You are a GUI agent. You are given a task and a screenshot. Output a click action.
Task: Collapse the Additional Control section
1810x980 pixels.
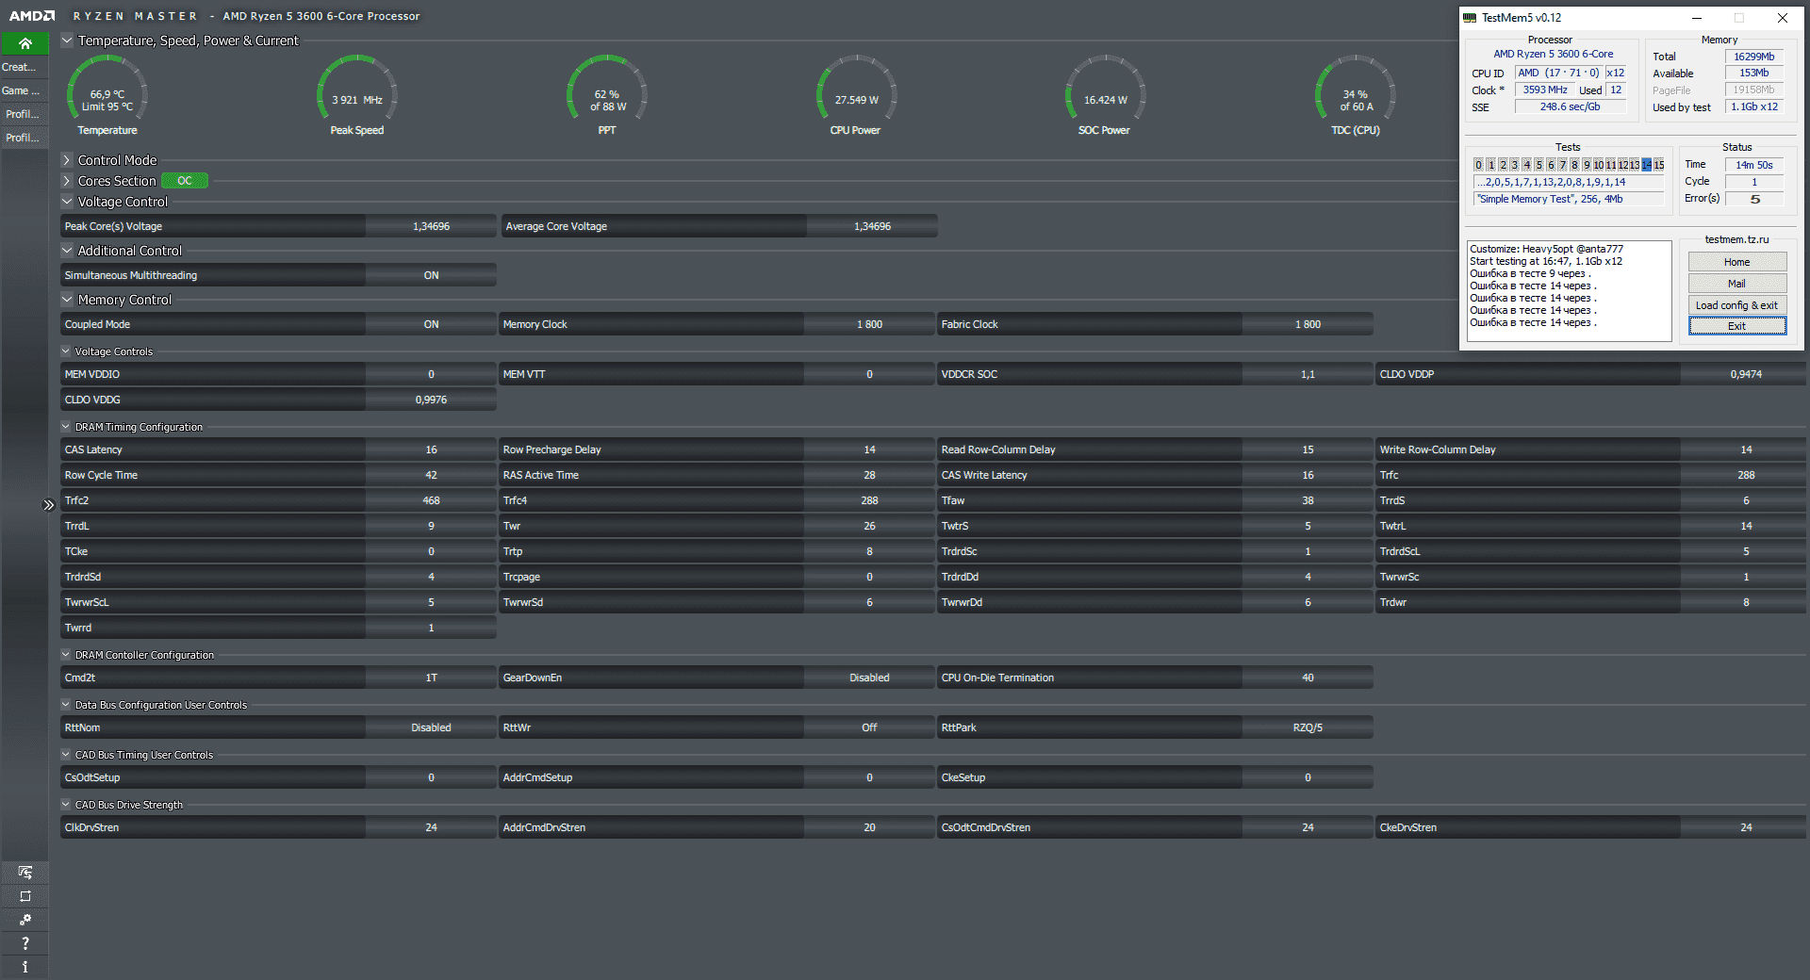click(x=67, y=251)
